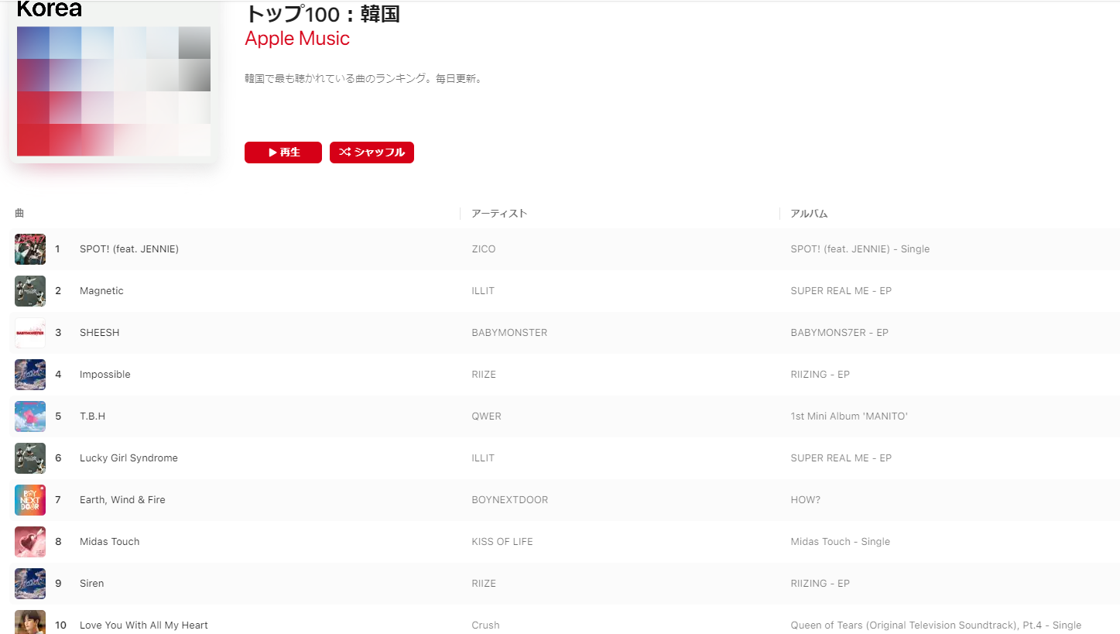Select song title Magnetic
This screenshot has height=634, width=1120.
click(x=101, y=291)
